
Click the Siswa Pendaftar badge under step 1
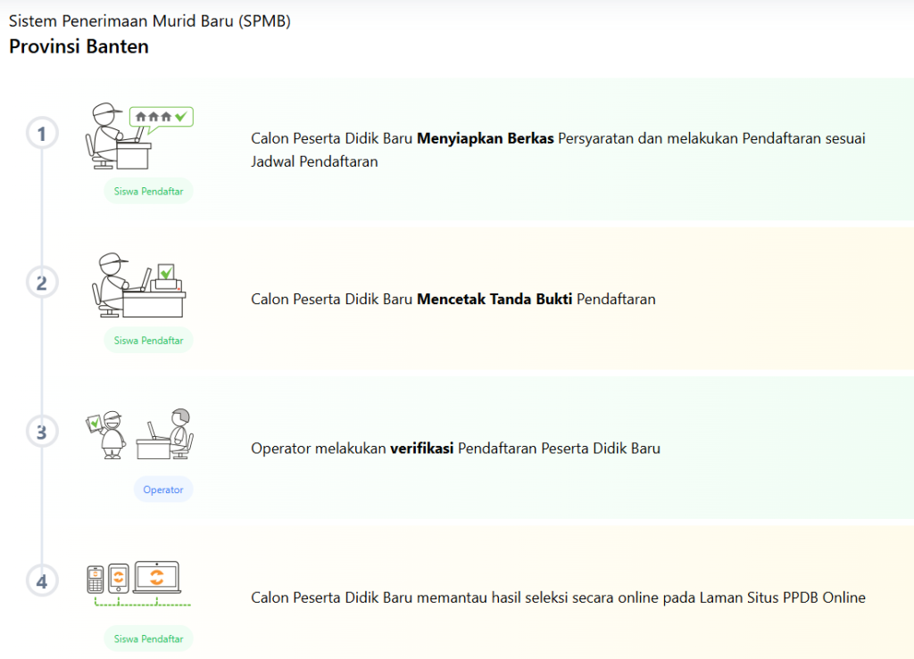click(x=148, y=192)
